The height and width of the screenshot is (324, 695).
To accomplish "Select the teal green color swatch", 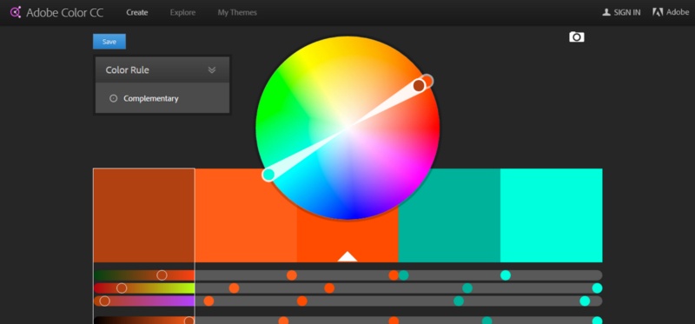I will click(x=449, y=215).
